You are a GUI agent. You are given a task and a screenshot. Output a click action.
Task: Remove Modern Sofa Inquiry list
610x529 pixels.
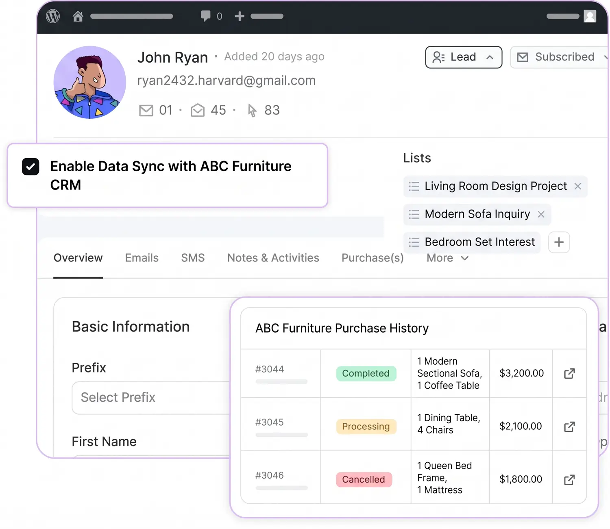tap(541, 214)
